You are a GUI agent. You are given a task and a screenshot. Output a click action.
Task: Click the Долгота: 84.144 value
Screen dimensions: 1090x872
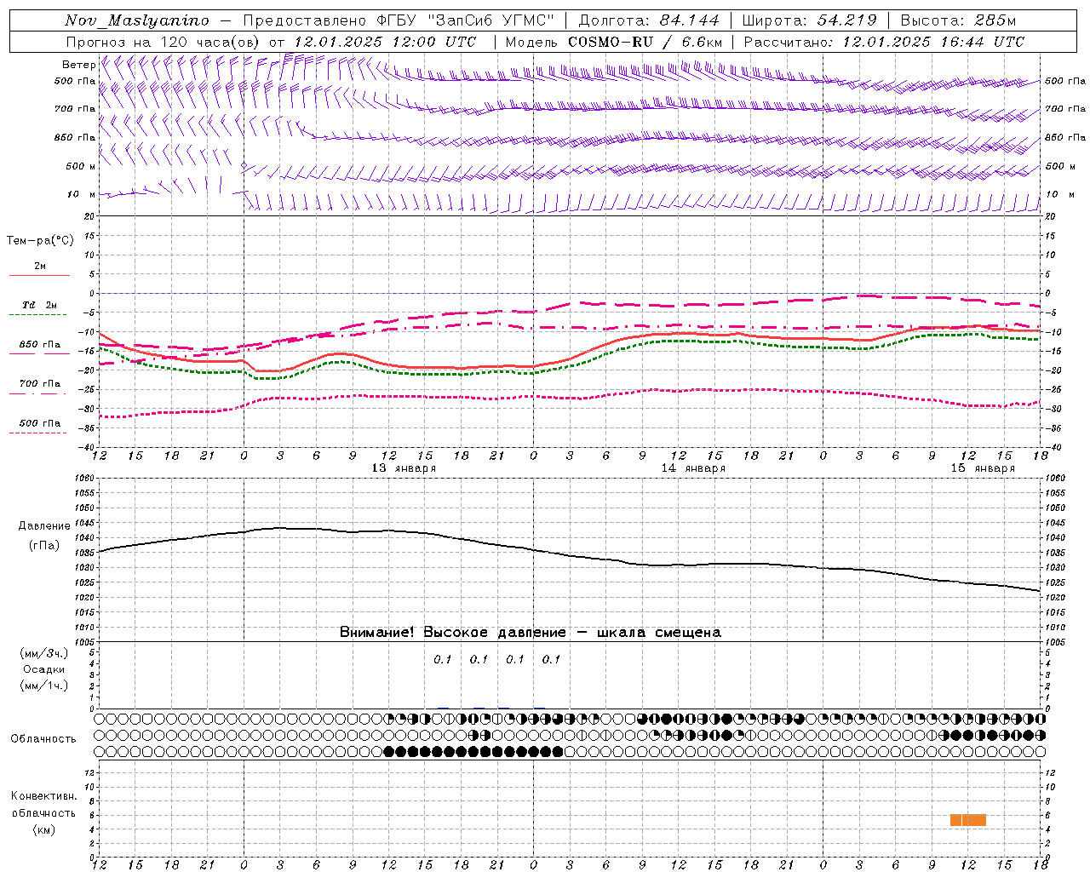(x=649, y=20)
